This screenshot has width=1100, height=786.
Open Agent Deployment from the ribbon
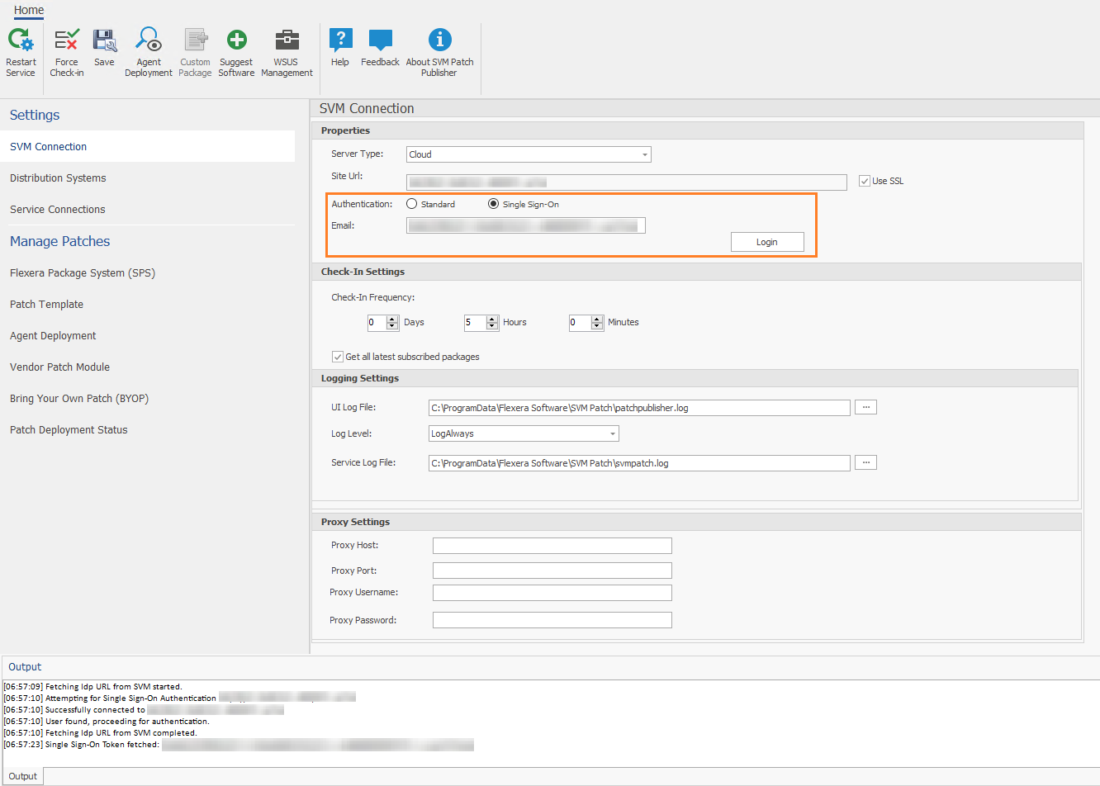tap(149, 53)
